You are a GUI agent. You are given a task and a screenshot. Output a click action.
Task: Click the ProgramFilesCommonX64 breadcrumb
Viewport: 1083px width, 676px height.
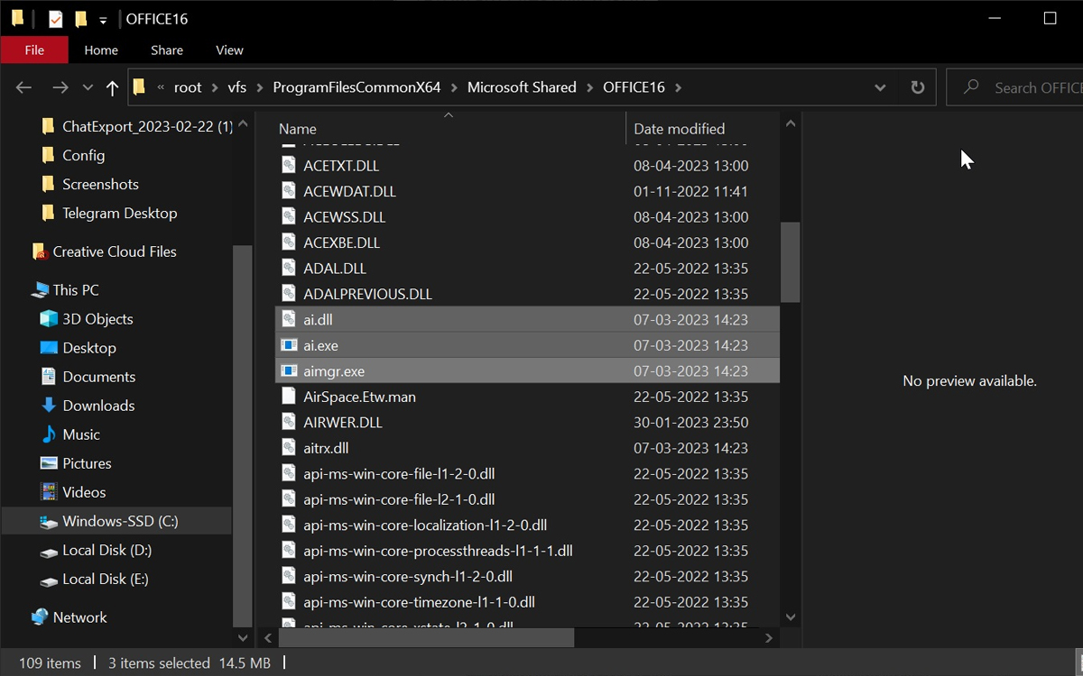[x=356, y=87]
